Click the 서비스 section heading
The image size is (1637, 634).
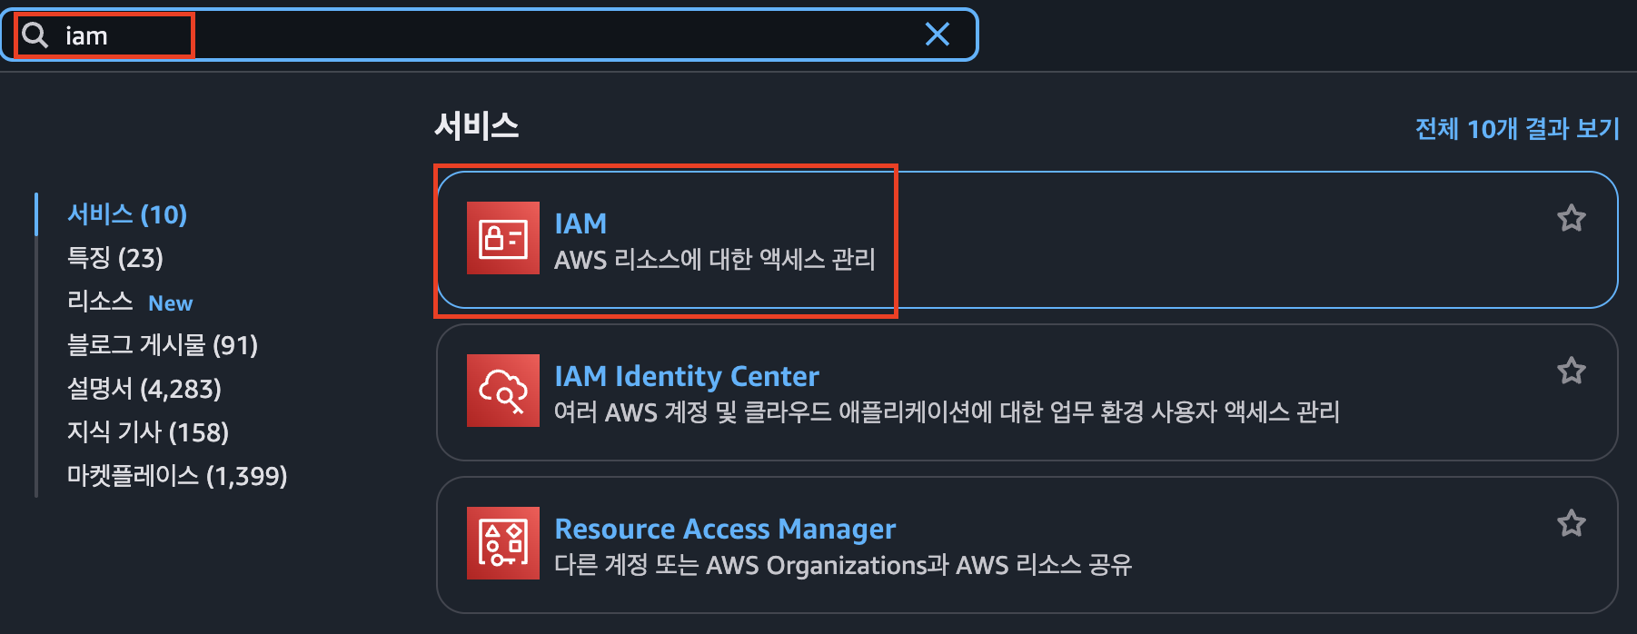pyautogui.click(x=477, y=125)
